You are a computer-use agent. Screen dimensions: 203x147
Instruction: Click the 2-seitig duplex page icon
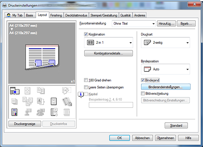(147, 43)
